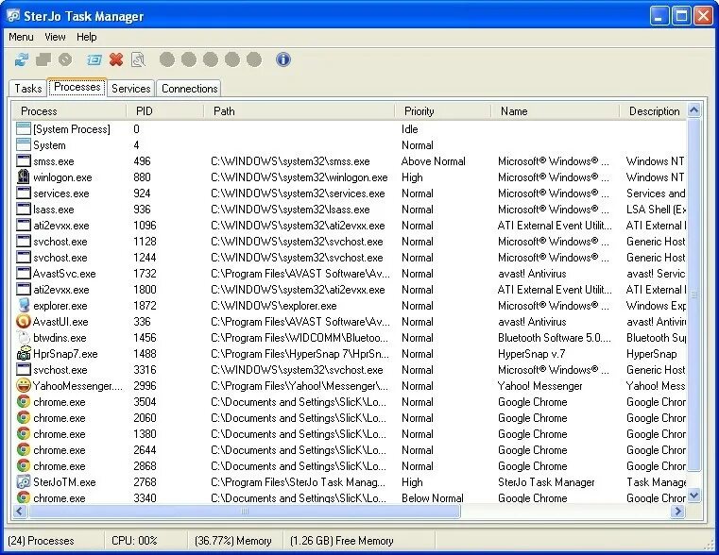Sort by the Name column header

tap(556, 110)
